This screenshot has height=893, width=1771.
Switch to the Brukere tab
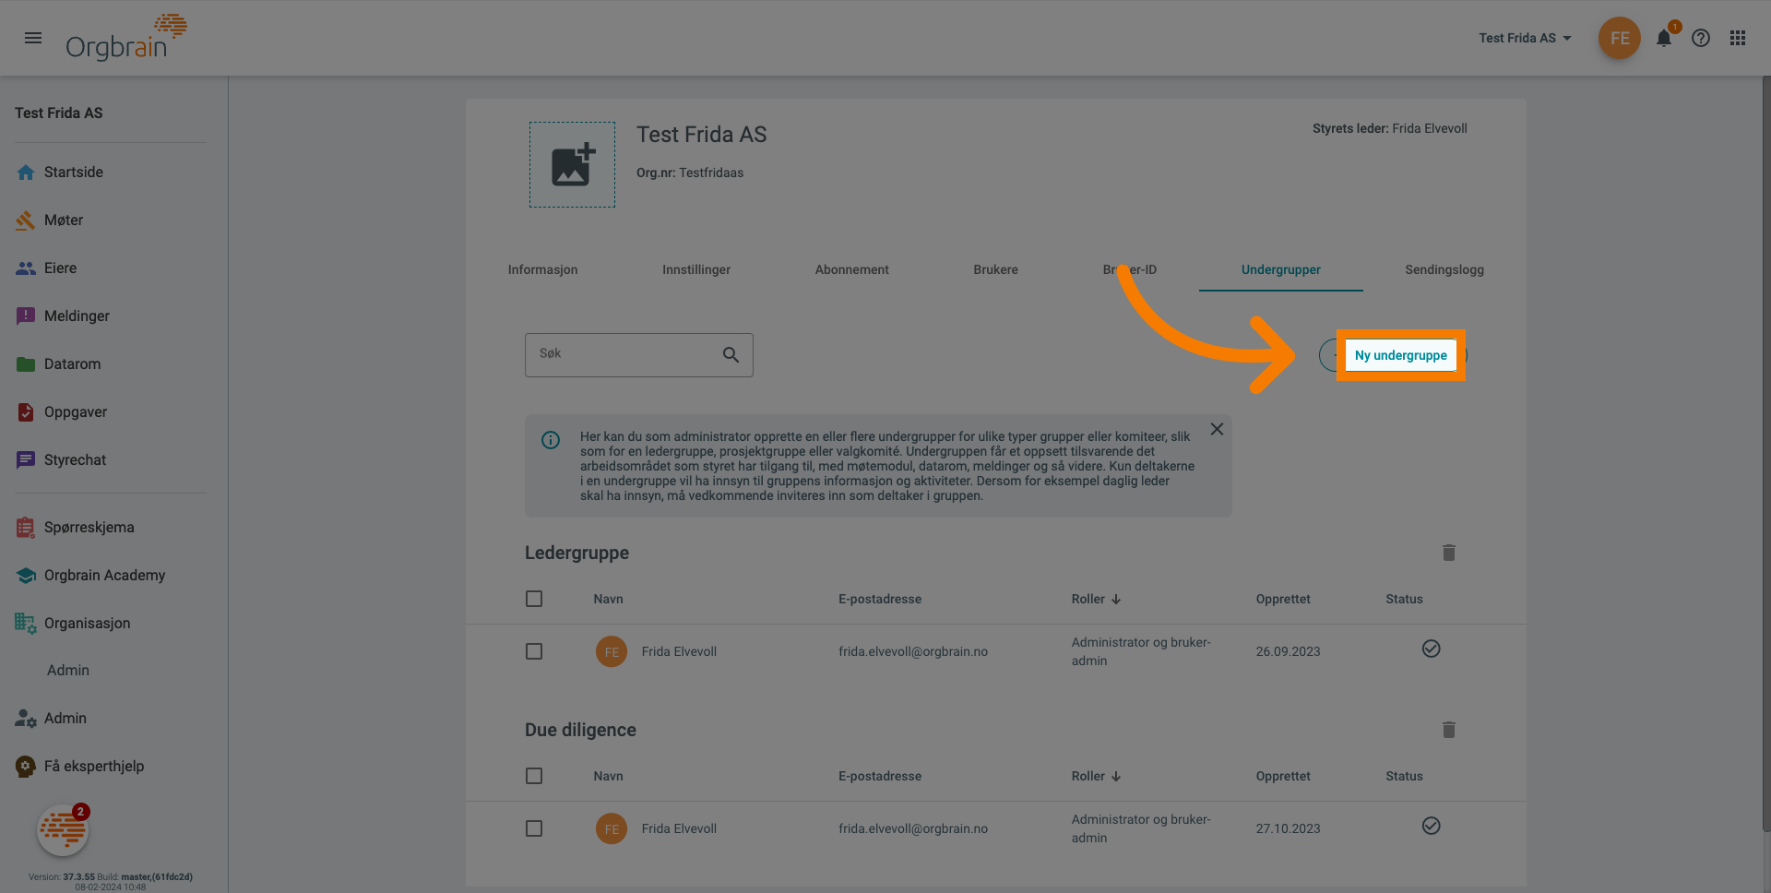click(x=995, y=270)
